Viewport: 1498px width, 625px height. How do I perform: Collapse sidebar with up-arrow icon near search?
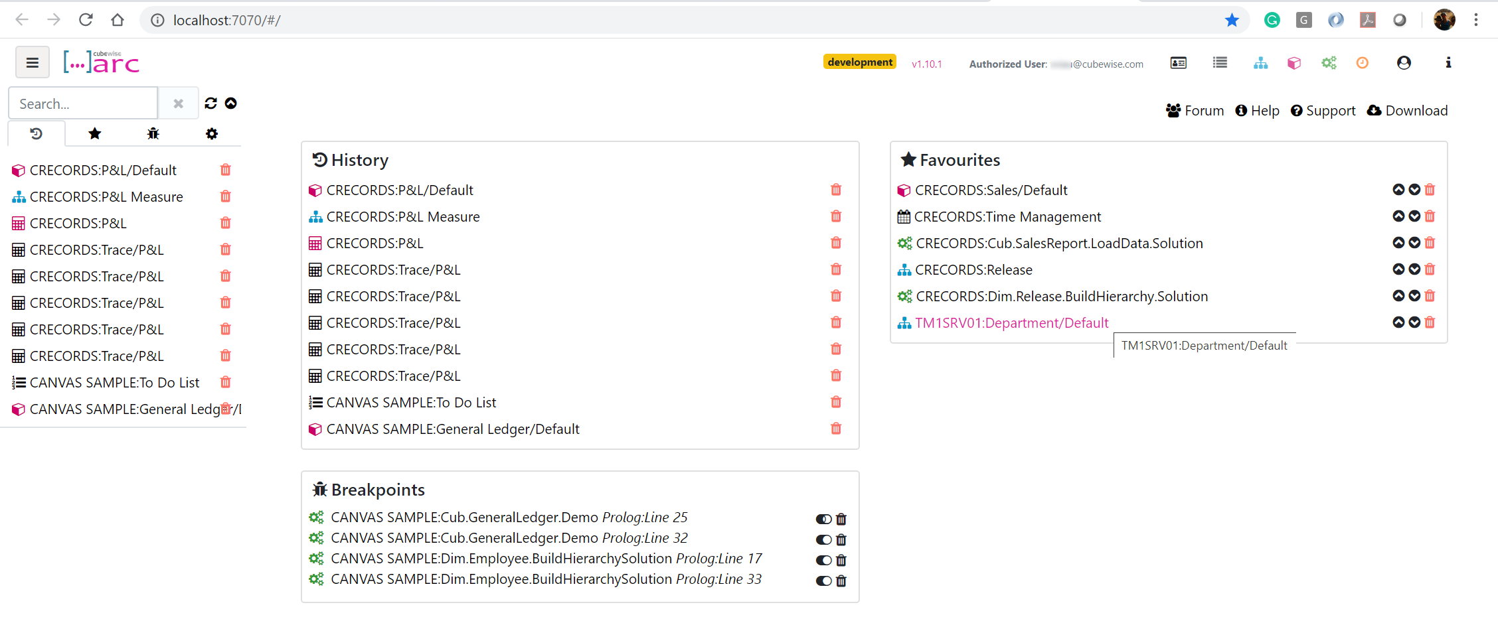[x=231, y=104]
